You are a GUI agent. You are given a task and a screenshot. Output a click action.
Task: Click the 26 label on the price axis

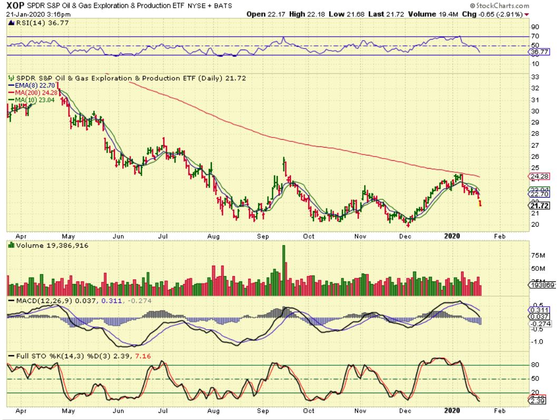point(535,157)
